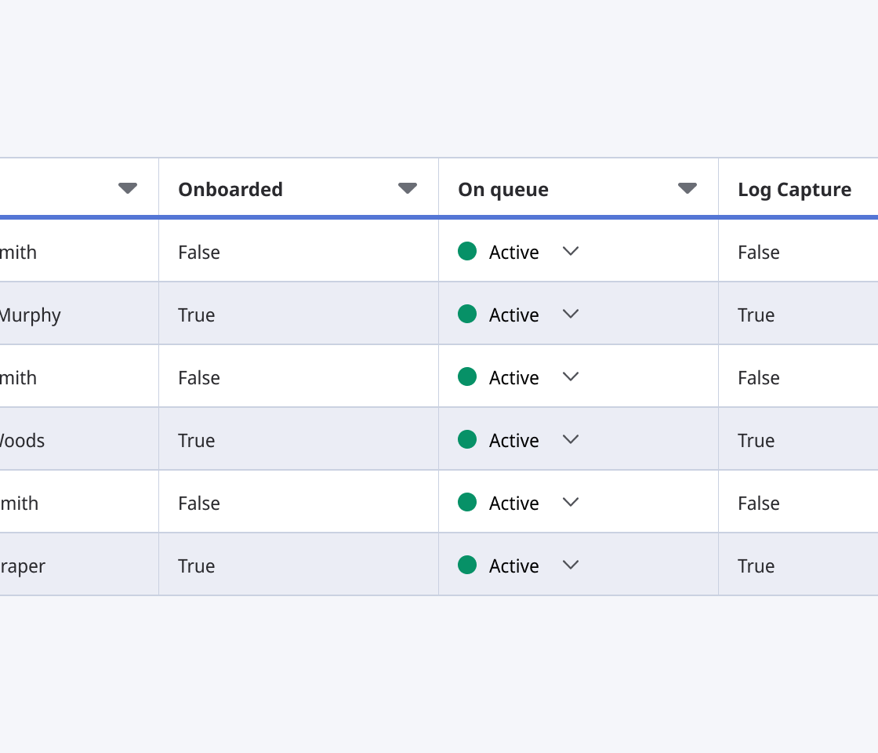Click the green status dot in Murphy row
This screenshot has width=878, height=753.
467,314
